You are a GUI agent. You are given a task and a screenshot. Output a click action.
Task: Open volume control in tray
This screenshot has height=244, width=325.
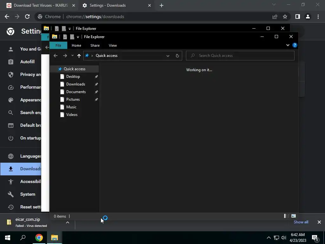pos(284,238)
